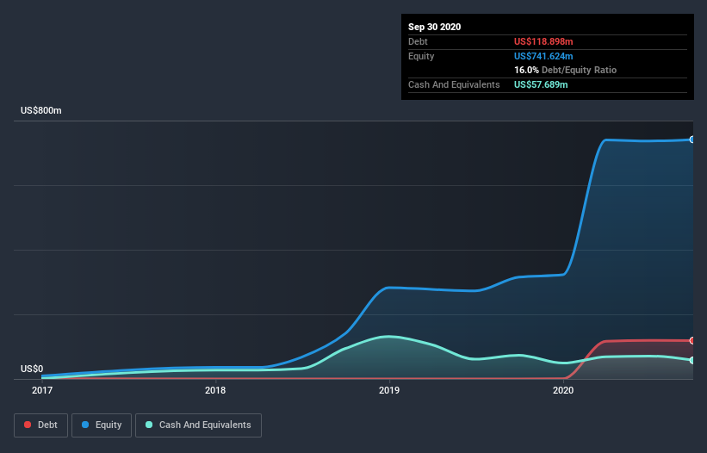This screenshot has width=707, height=453.
Task: Click the US$0 axis label
Action: coord(32,369)
